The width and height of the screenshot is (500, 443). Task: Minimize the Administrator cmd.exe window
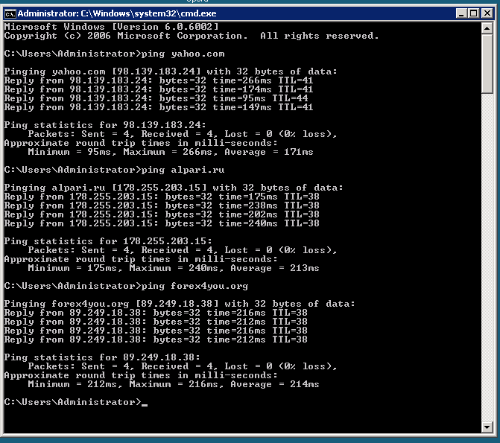[x=461, y=13]
